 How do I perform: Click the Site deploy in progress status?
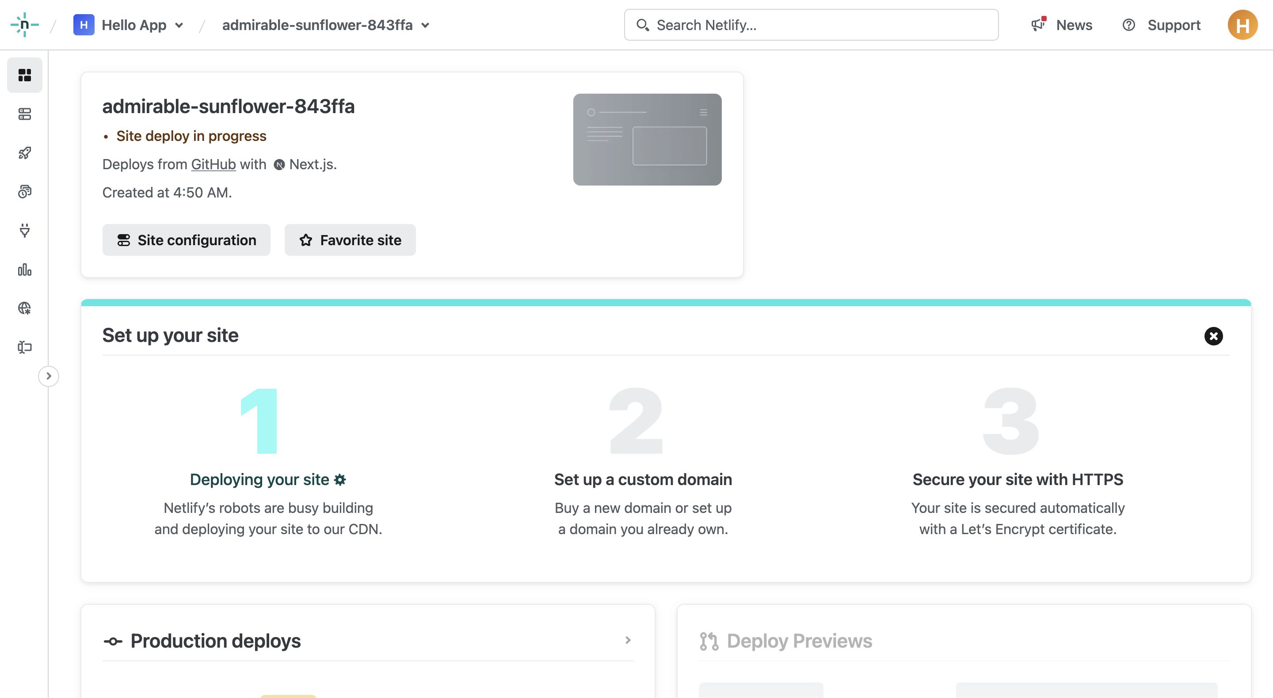click(191, 136)
